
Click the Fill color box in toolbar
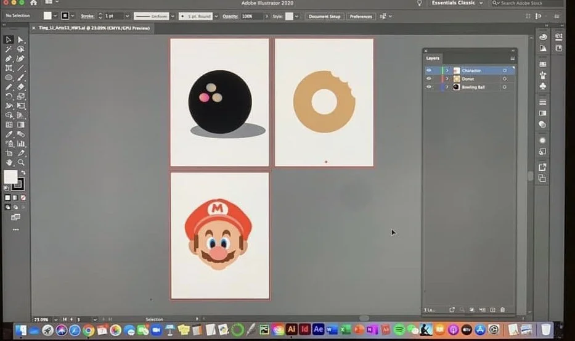click(x=10, y=177)
